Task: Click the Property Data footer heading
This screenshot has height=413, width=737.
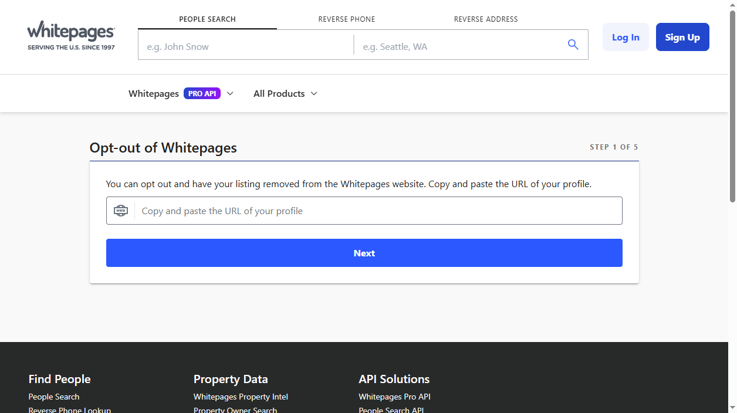Action: [x=231, y=379]
